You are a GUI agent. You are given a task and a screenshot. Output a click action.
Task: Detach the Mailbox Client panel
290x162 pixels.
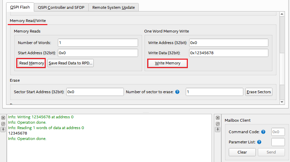click(218, 124)
